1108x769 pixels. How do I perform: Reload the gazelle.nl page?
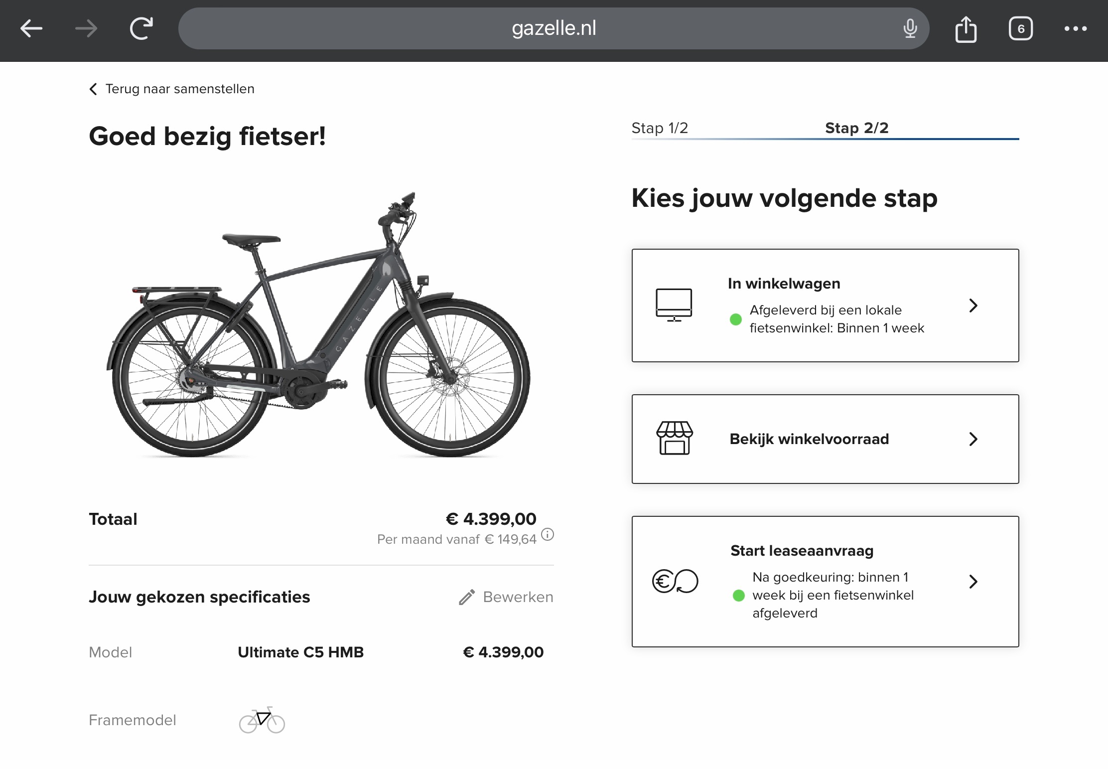(x=141, y=28)
